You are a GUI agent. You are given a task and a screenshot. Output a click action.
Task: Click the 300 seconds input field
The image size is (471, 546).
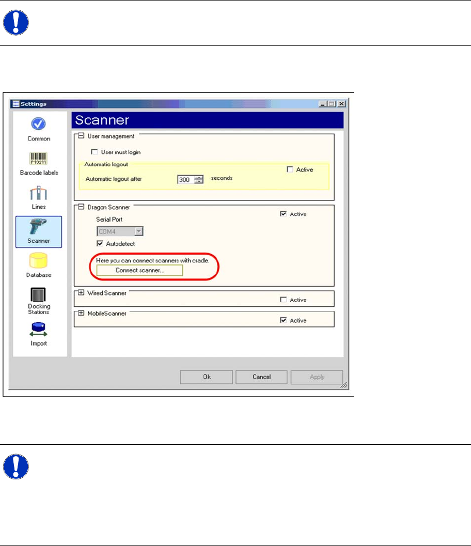pyautogui.click(x=186, y=180)
